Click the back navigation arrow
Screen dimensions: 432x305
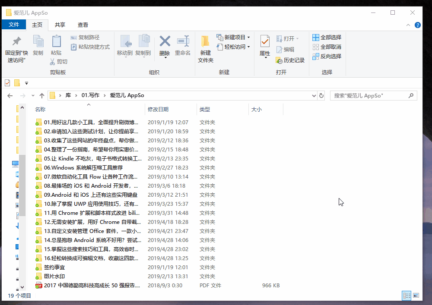click(10, 96)
